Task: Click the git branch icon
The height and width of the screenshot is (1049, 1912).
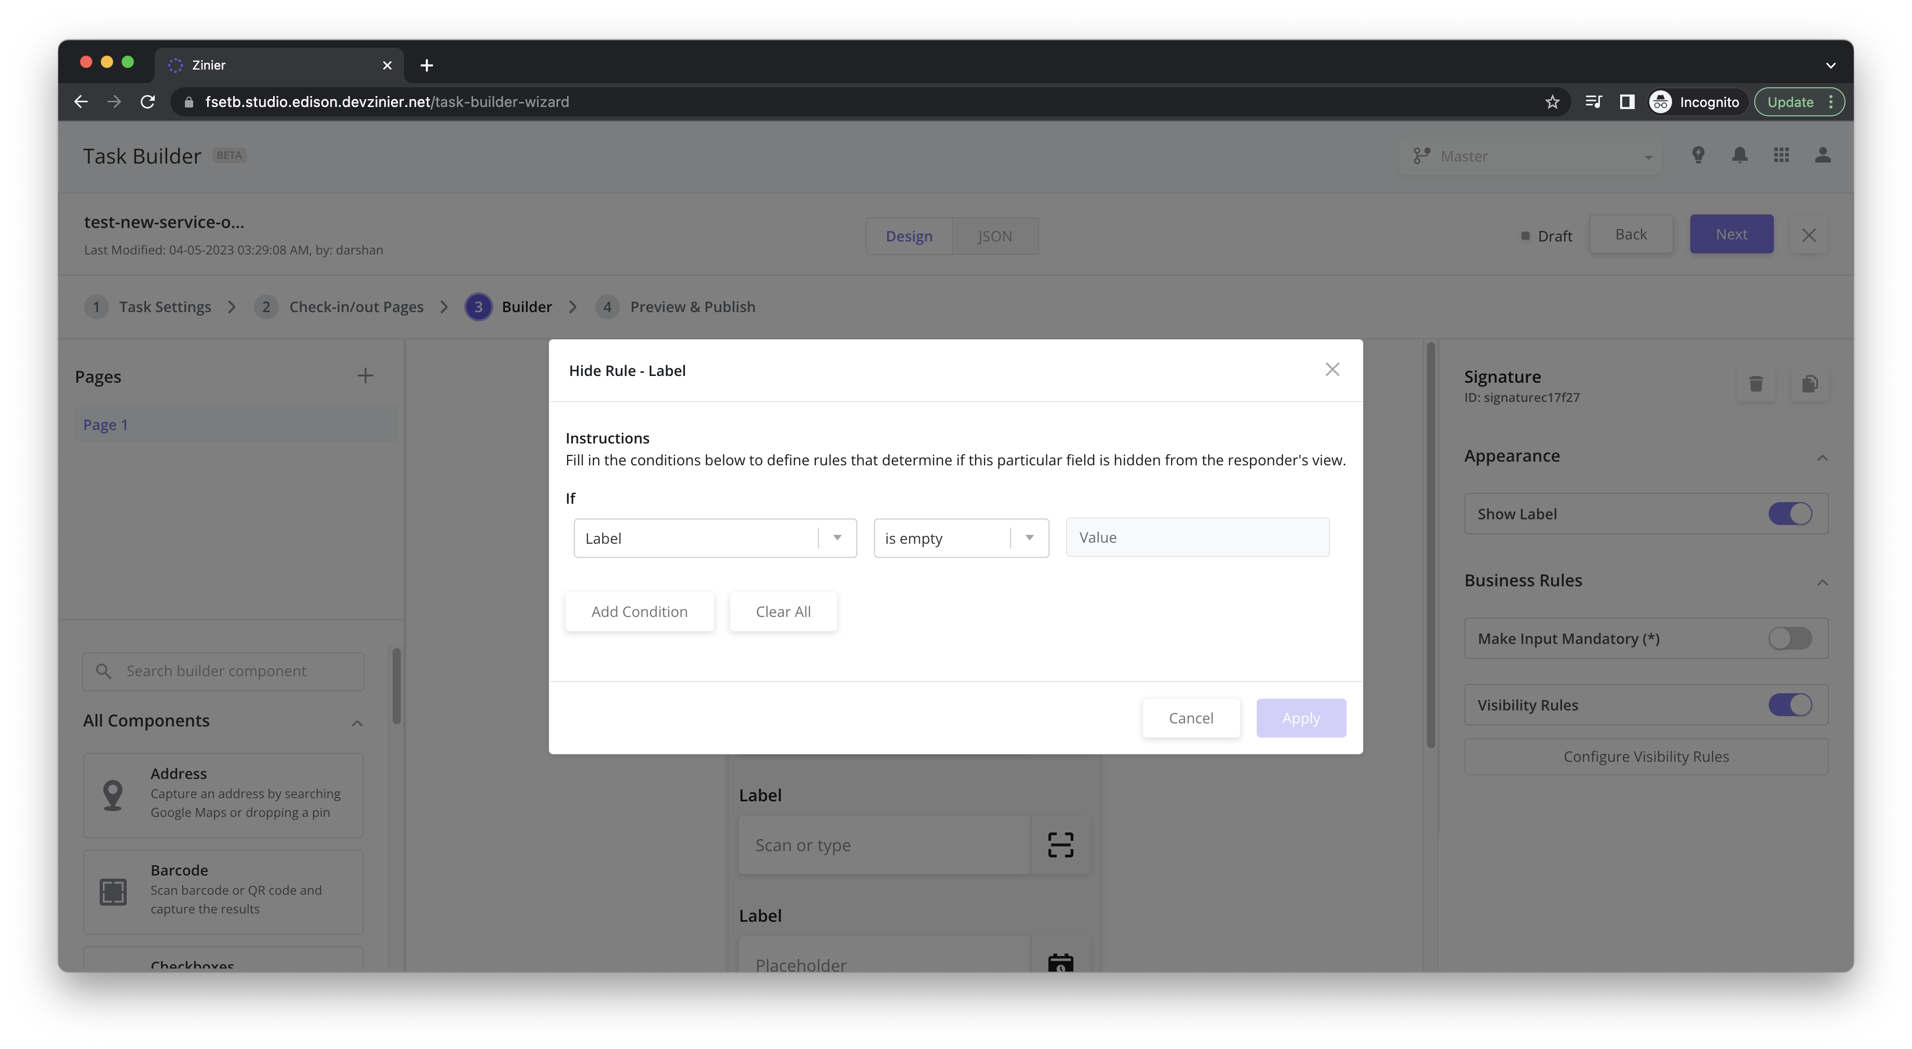Action: 1421,156
